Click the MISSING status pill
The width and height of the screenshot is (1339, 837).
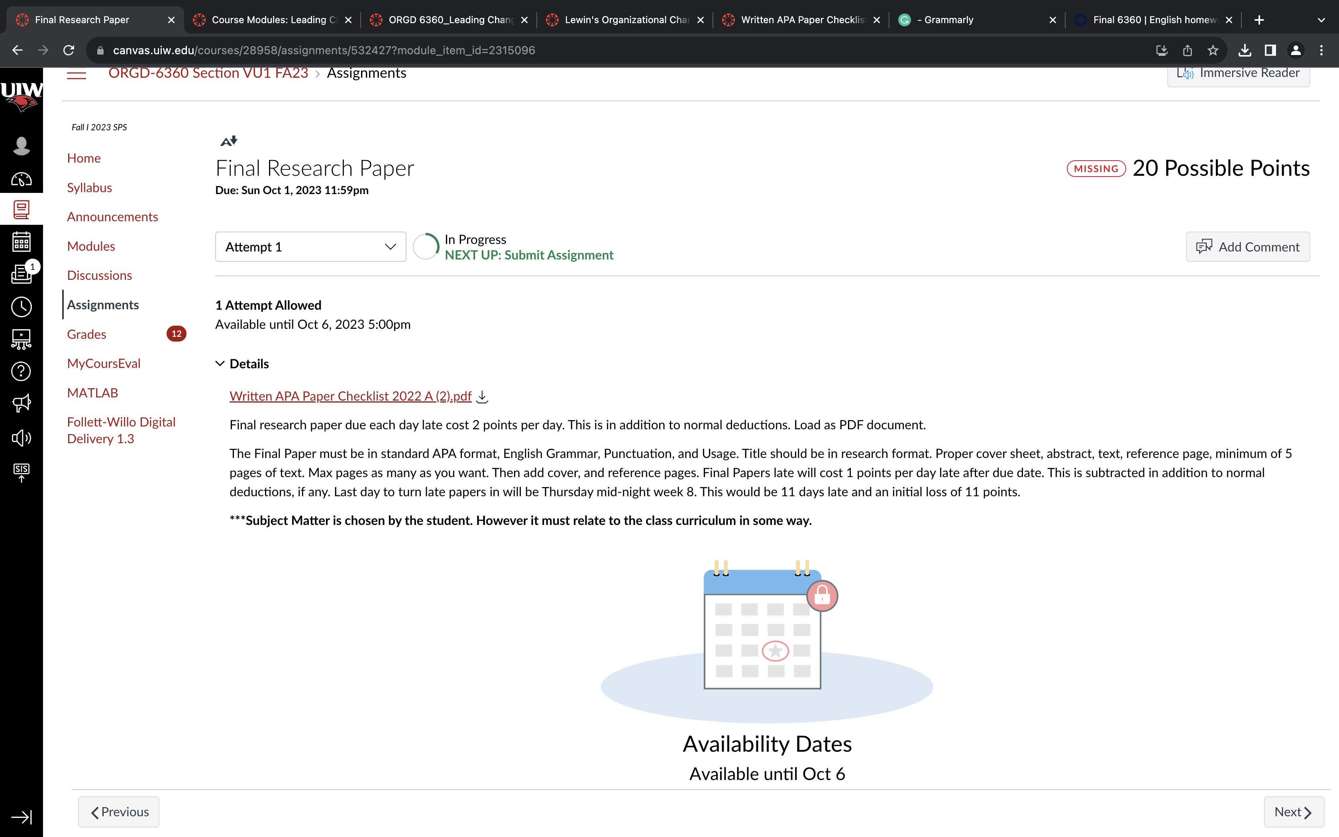[1096, 169]
